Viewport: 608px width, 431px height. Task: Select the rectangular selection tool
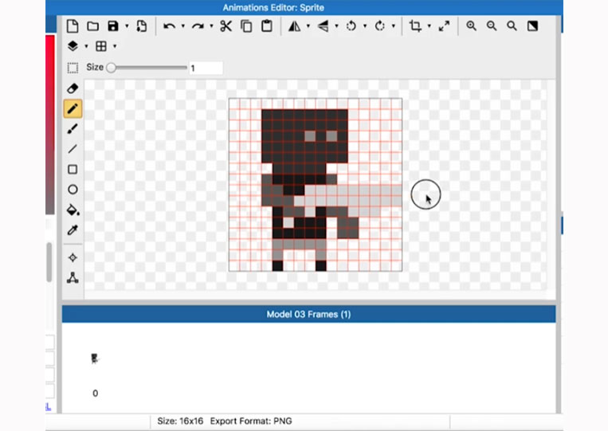[73, 68]
